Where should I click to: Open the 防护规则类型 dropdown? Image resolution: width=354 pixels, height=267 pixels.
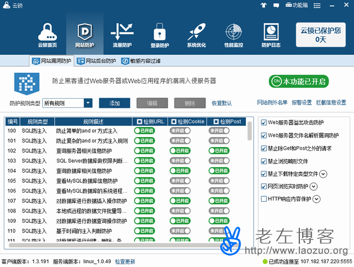68,103
